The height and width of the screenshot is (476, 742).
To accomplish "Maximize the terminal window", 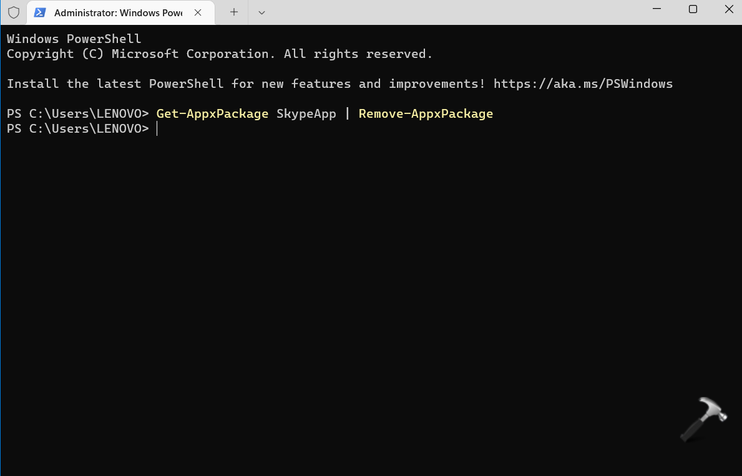I will [x=693, y=9].
